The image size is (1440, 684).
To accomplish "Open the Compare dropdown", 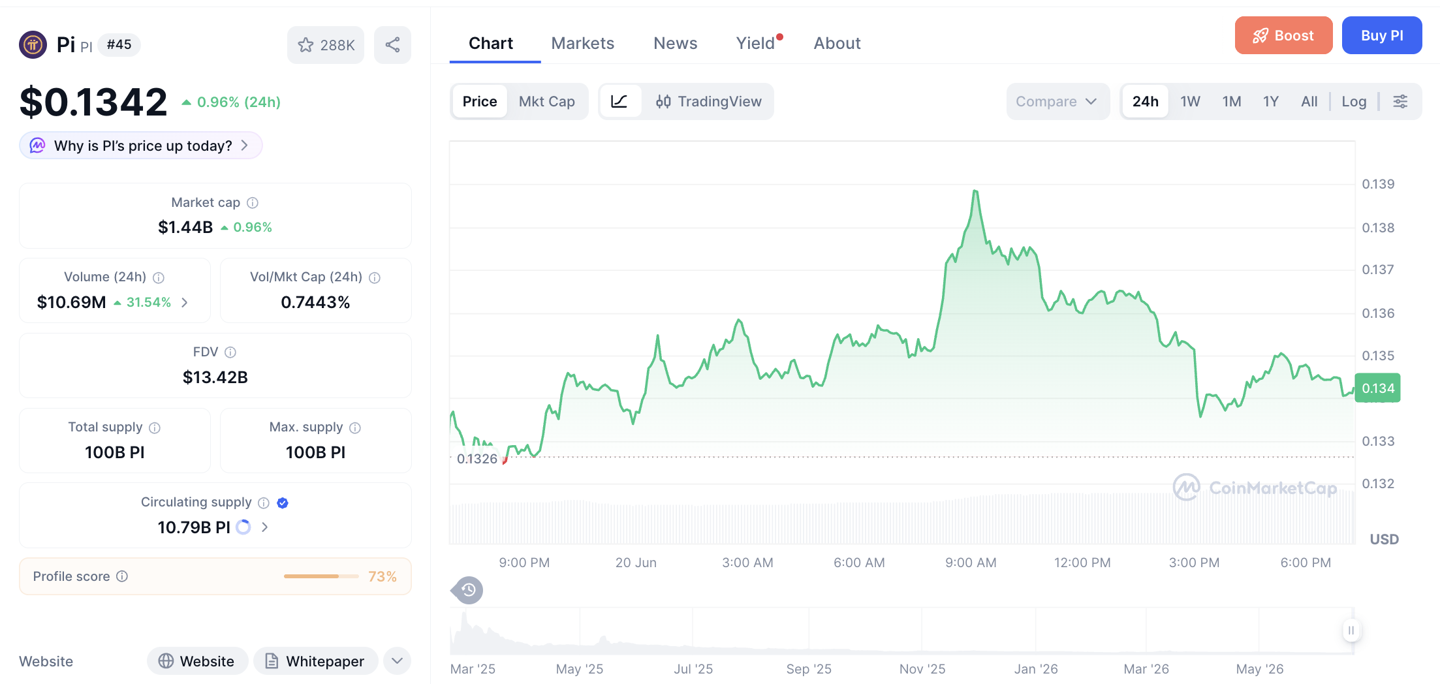I will [1057, 101].
